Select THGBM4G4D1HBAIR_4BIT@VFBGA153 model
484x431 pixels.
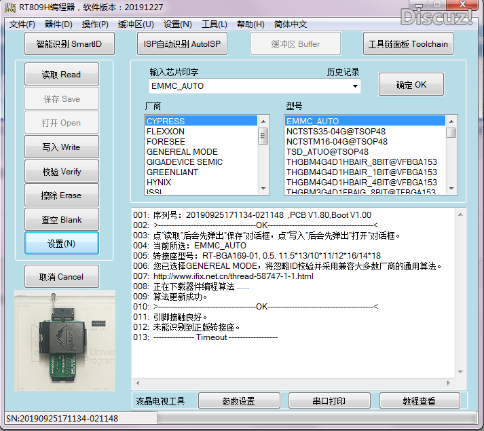[x=365, y=183]
